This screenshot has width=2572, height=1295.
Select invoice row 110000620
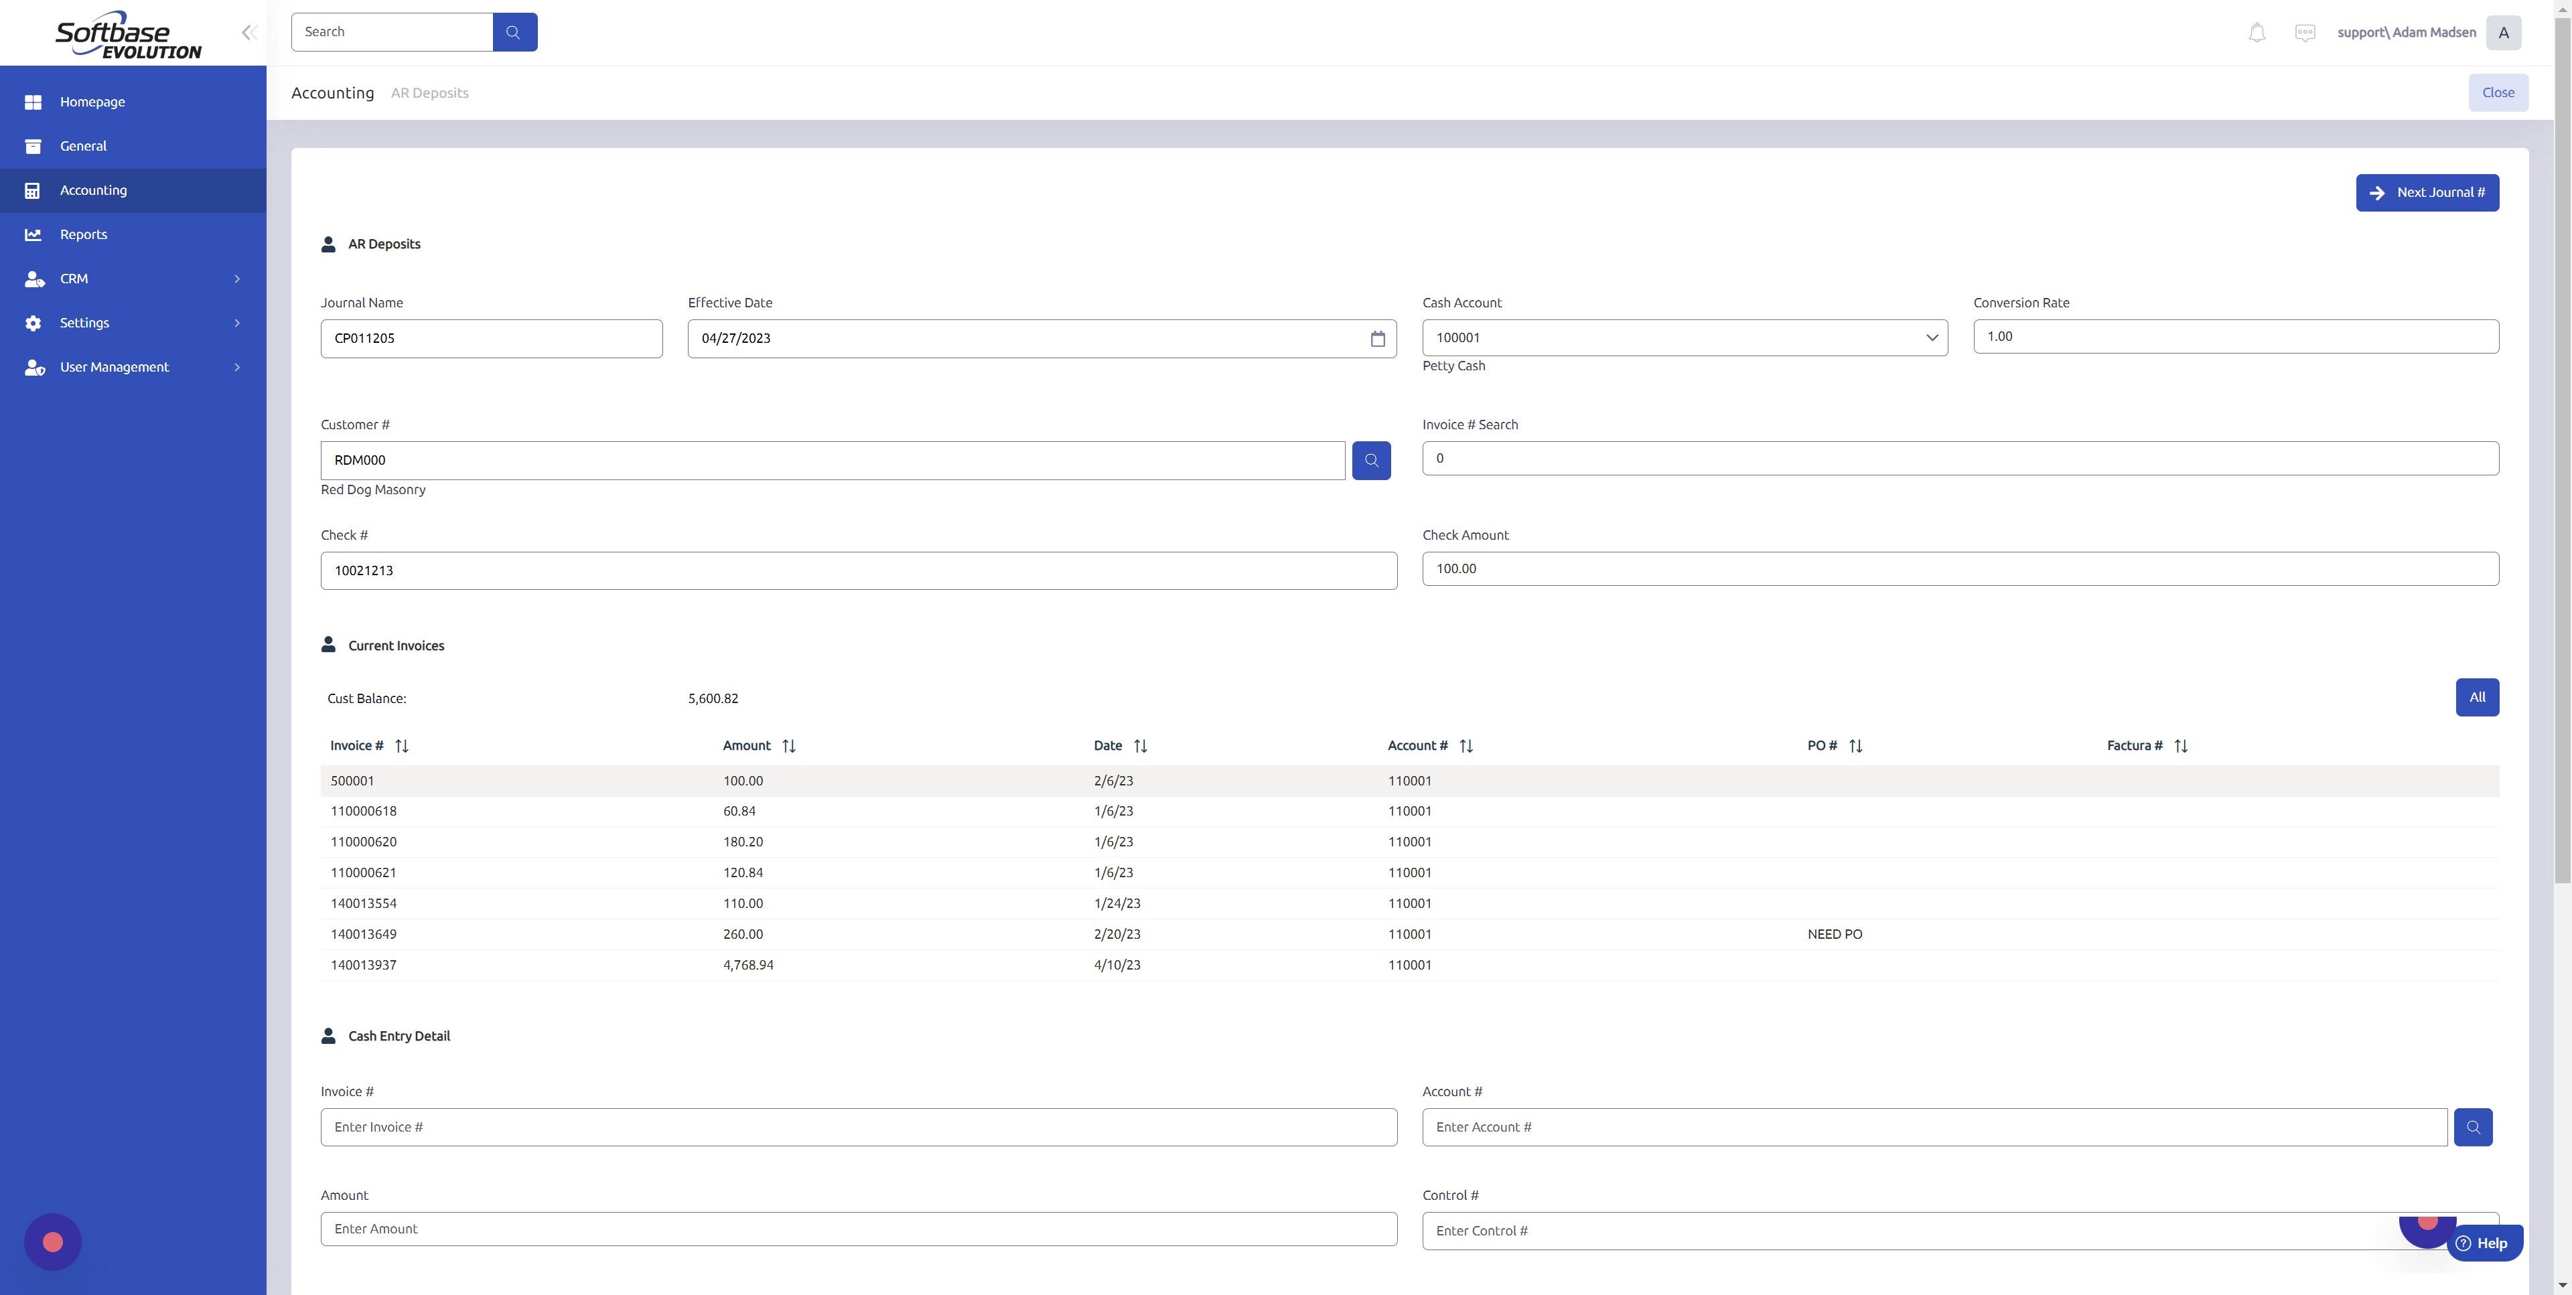pos(1410,842)
